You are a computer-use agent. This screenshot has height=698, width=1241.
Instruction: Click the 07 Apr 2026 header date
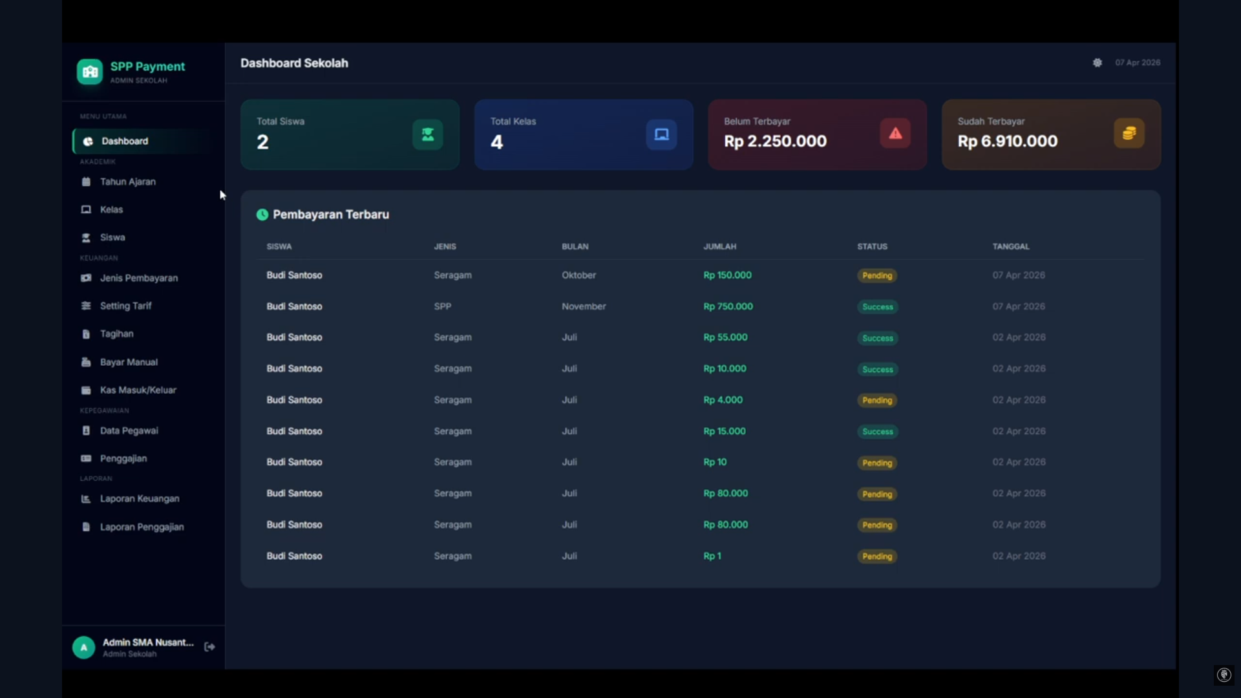click(1138, 63)
